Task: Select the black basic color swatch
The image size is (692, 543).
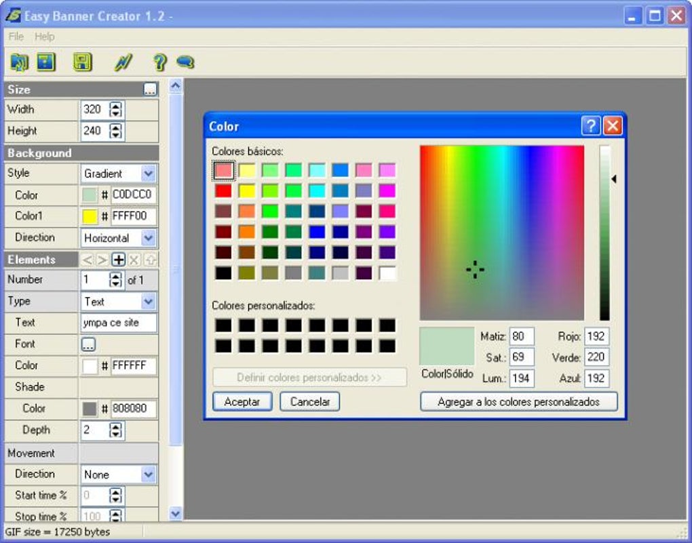Action: [223, 273]
